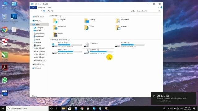
Task: Click USB Drive (G:) storage usage bar
Action: [101, 51]
